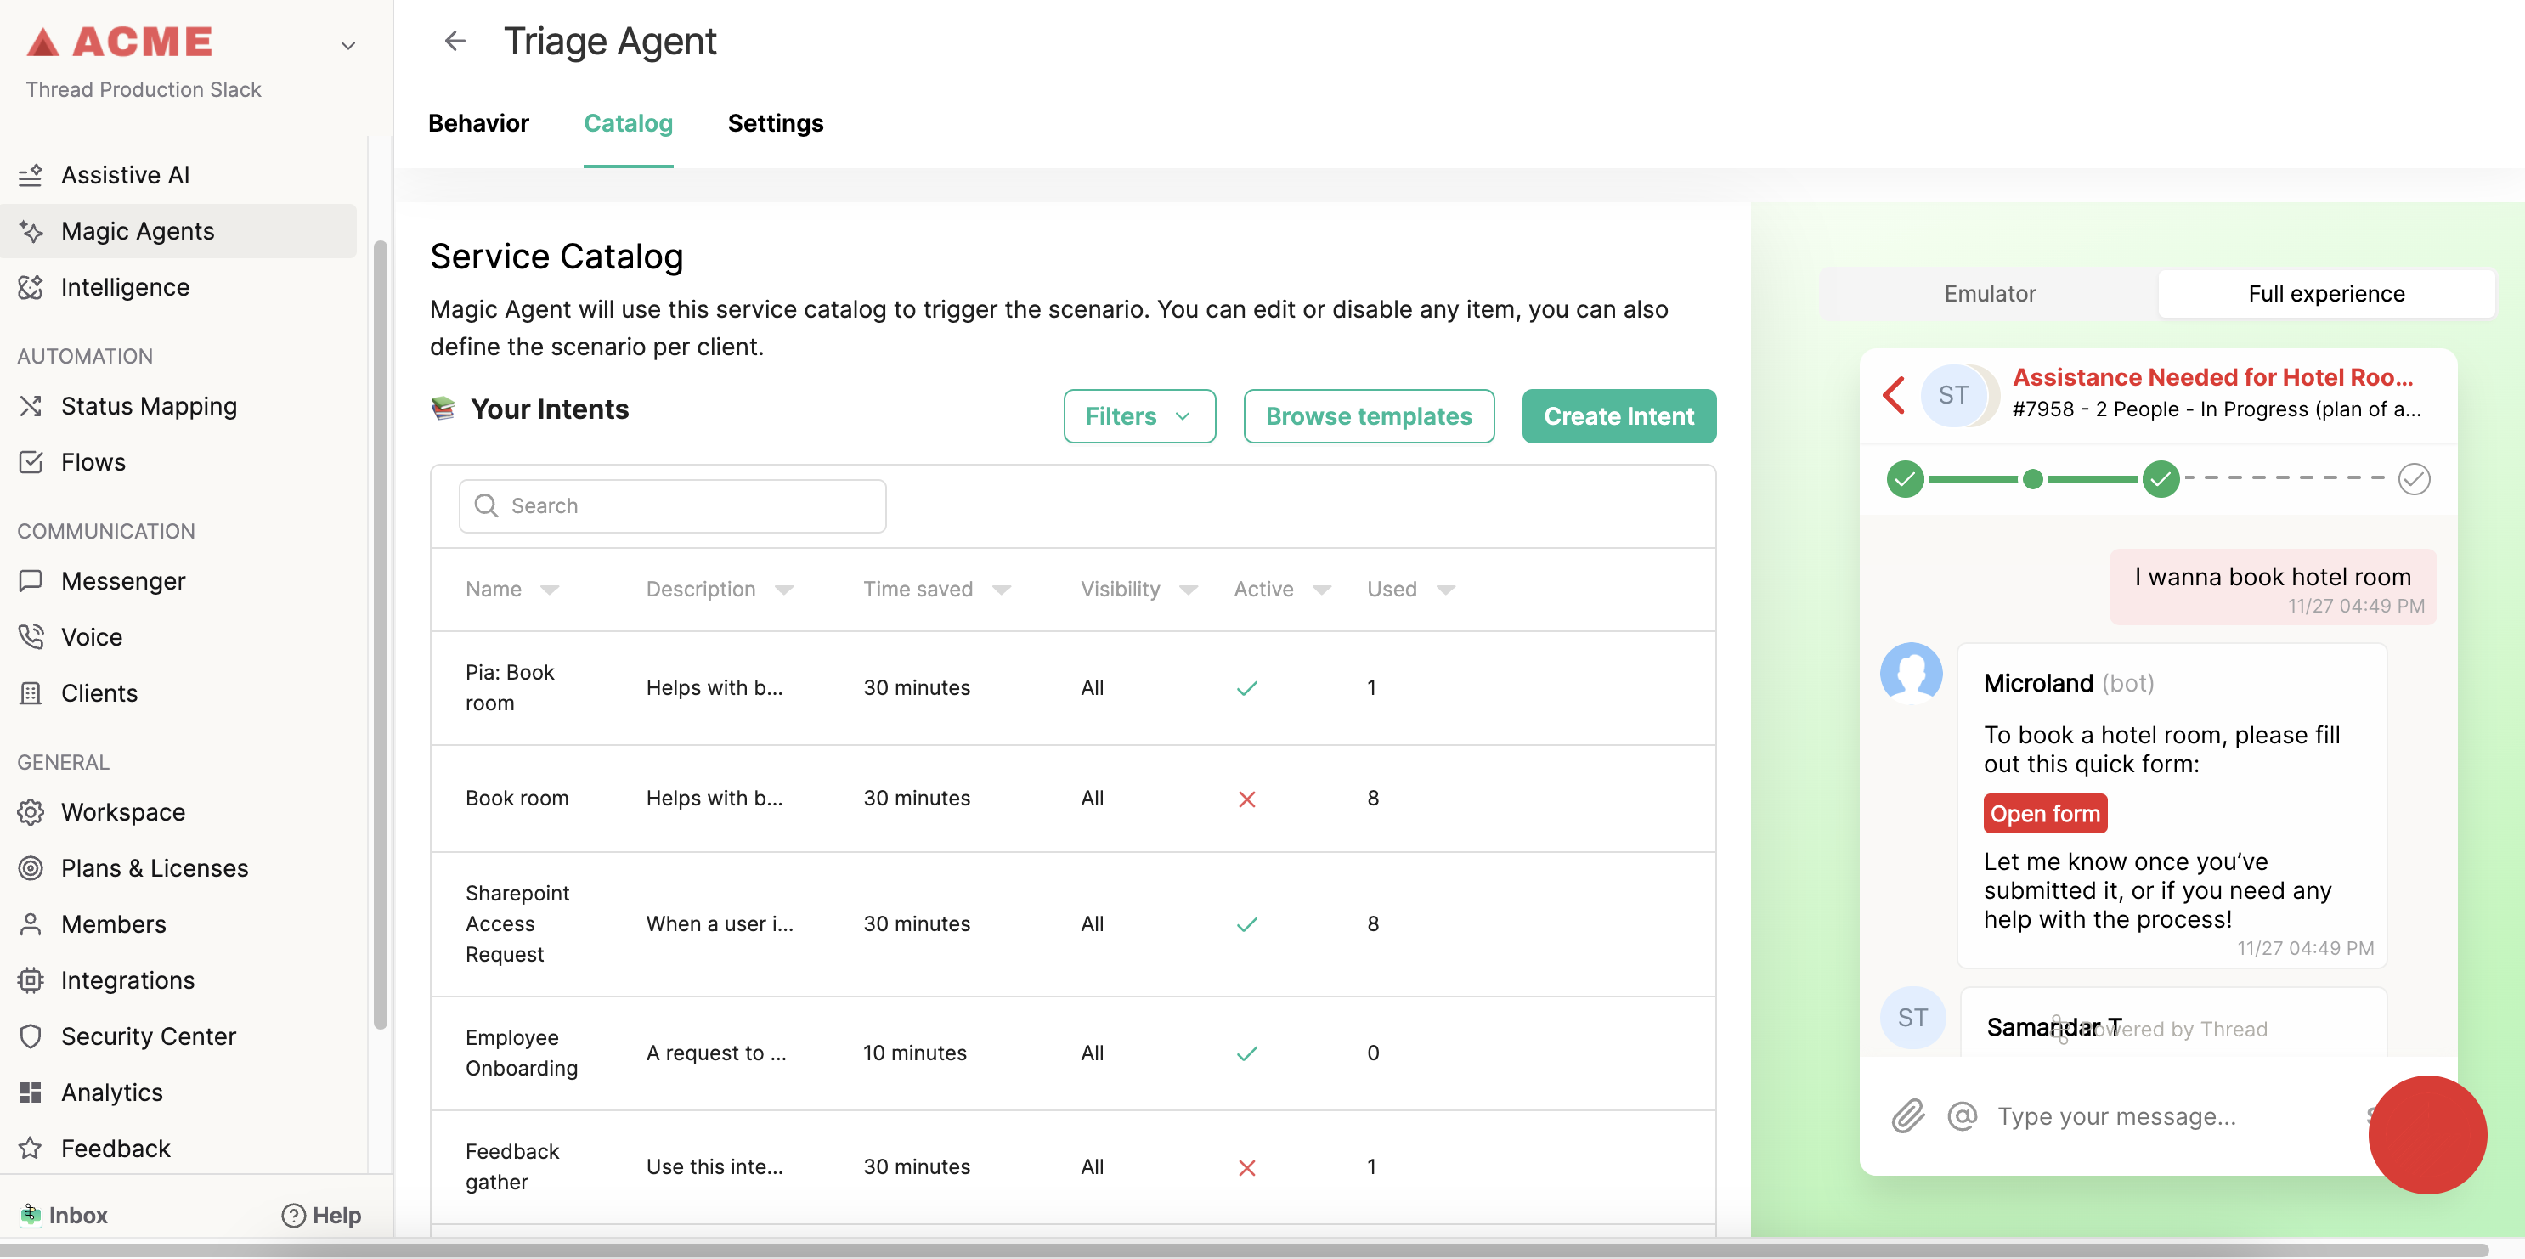Screen dimensions: 2525x1259
Task: Click the @ mention icon in chat
Action: click(1962, 1116)
